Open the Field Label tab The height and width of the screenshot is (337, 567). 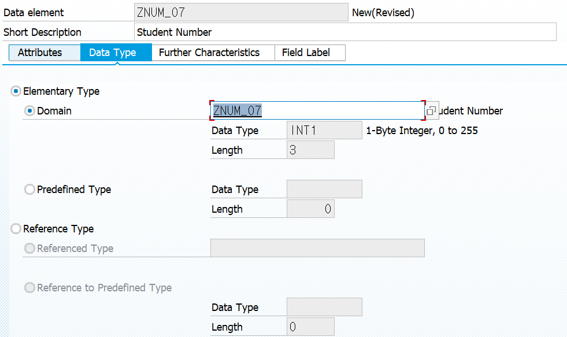coord(310,52)
